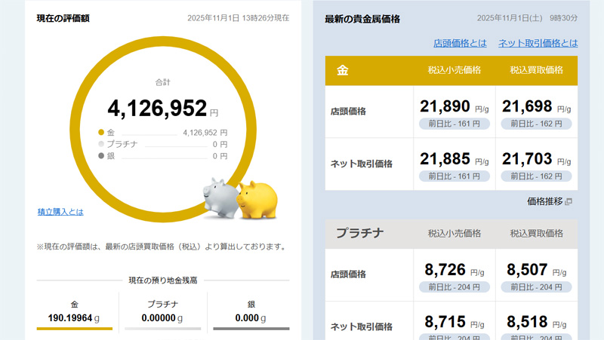This screenshot has width=604, height=340.
Task: Select the 銀 balance tab showing 0.000 g
Action: [x=251, y=311]
